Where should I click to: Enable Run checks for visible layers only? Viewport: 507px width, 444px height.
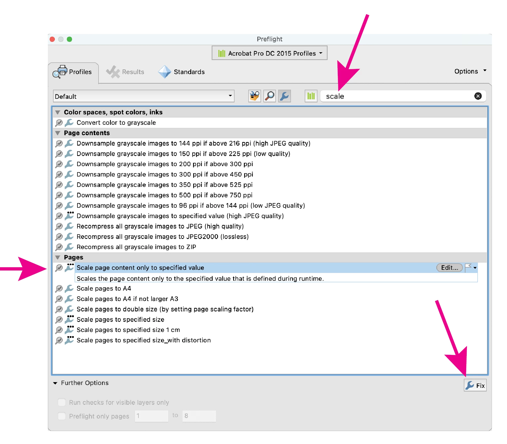(x=62, y=402)
